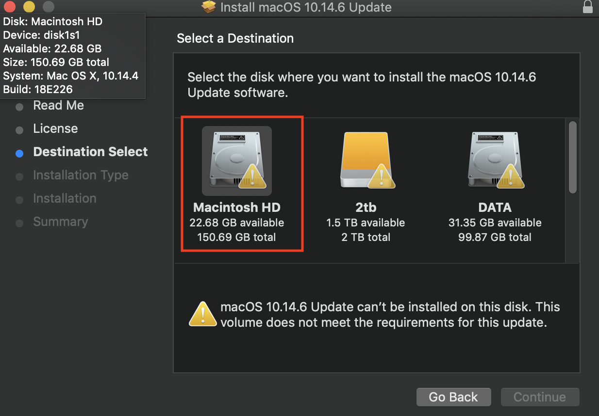The height and width of the screenshot is (416, 599).
Task: Click the warning badge on DATA disk
Action: click(x=511, y=176)
